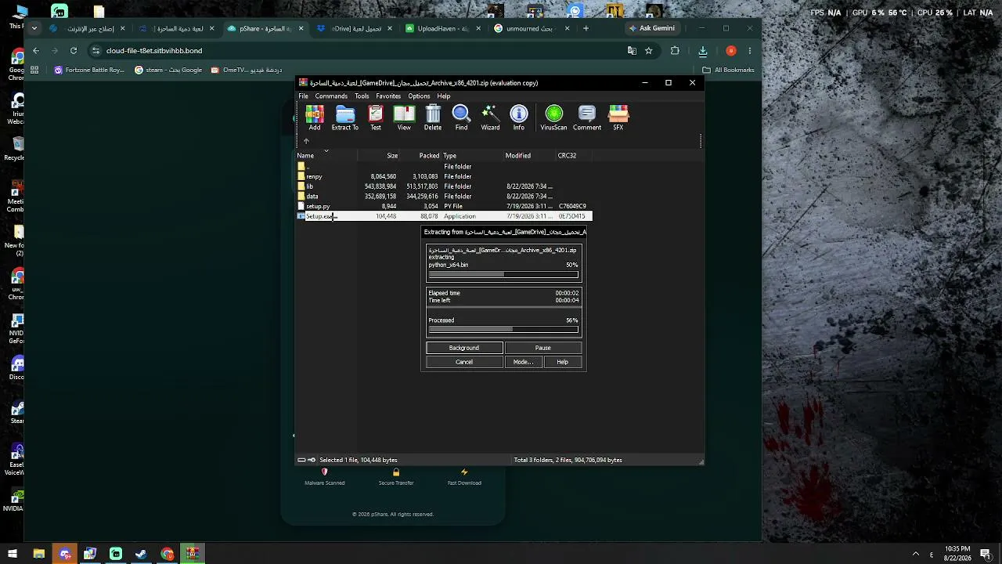Select the lib folder row
Screen dimensions: 1002x564
(444, 186)
